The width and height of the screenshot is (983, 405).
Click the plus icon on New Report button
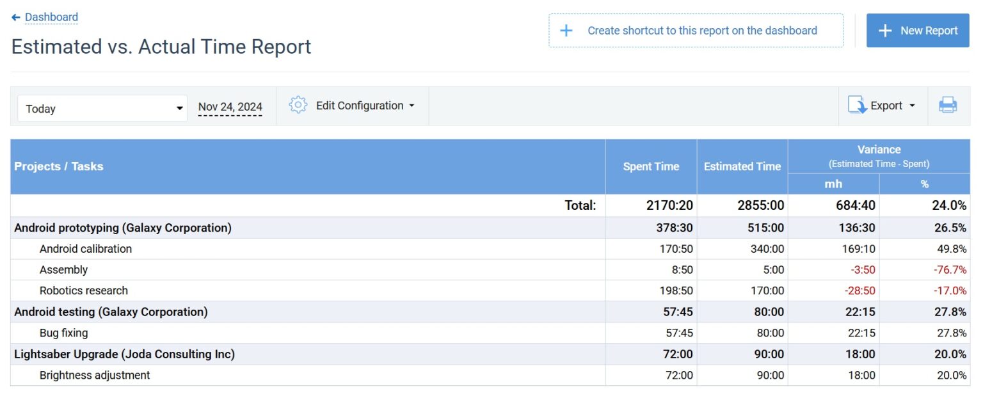tap(885, 30)
